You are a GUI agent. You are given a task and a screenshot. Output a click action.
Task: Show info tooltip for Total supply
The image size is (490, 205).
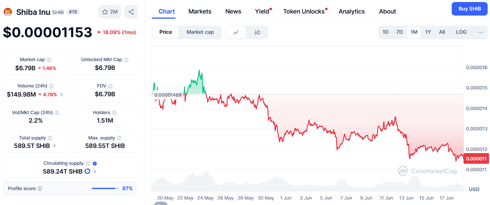click(x=50, y=138)
